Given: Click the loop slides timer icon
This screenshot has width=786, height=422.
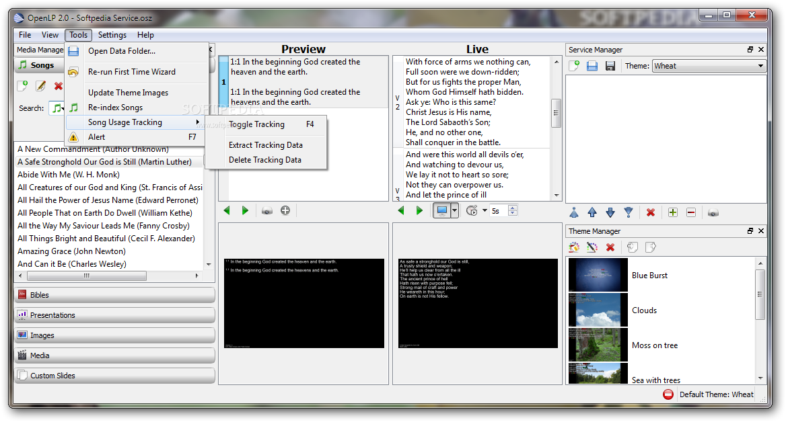Looking at the screenshot, I should [x=472, y=211].
